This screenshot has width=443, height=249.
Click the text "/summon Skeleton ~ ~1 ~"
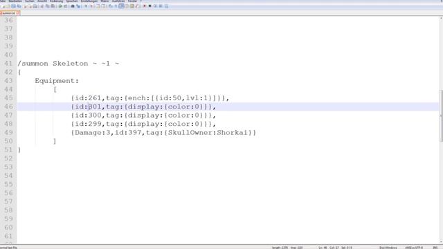[68, 64]
